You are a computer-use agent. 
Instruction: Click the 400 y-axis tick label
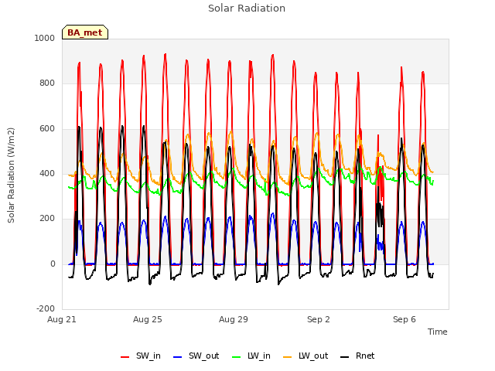(47, 173)
